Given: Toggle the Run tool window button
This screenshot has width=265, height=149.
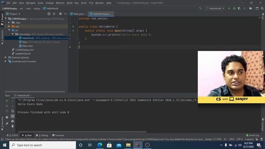Looking at the screenshot, I should pos(27,135).
